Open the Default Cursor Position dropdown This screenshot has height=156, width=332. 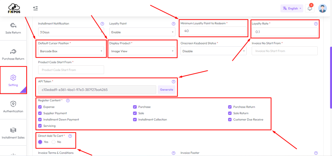pyautogui.click(x=71, y=51)
